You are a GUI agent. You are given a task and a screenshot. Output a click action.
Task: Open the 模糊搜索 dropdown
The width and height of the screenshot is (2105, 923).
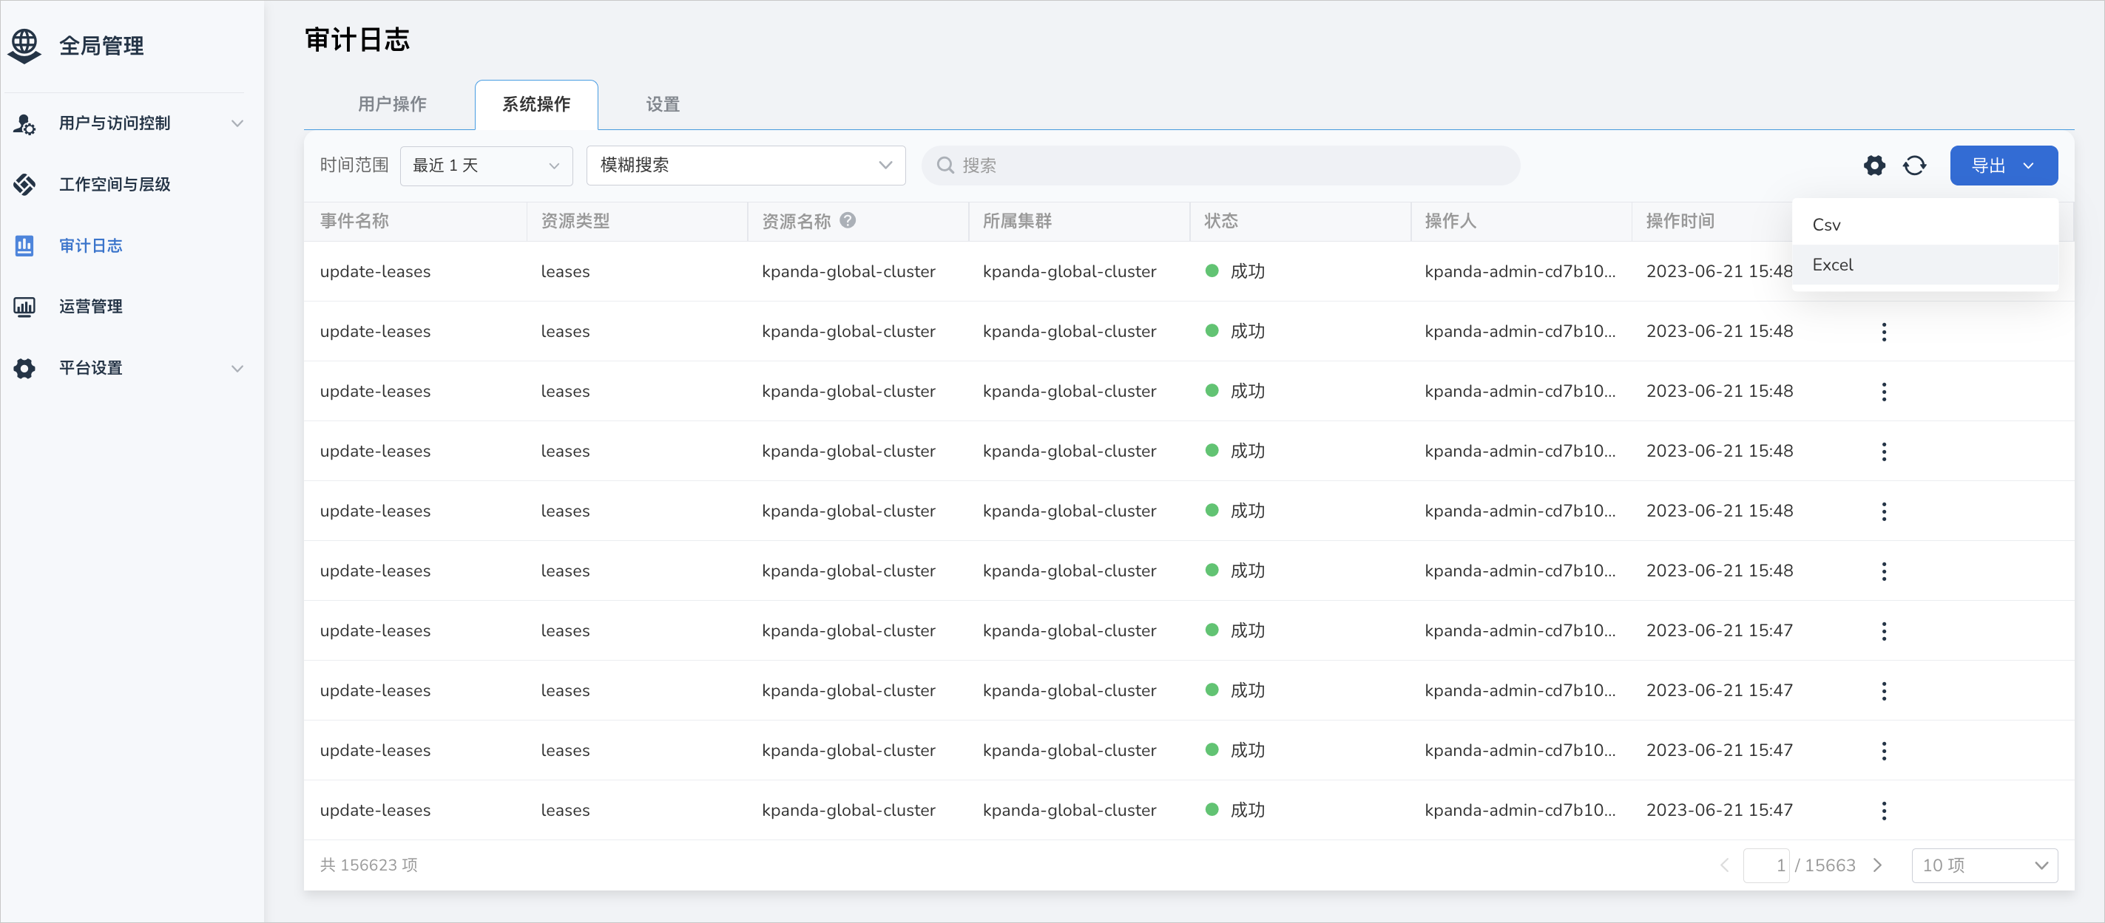coord(746,166)
